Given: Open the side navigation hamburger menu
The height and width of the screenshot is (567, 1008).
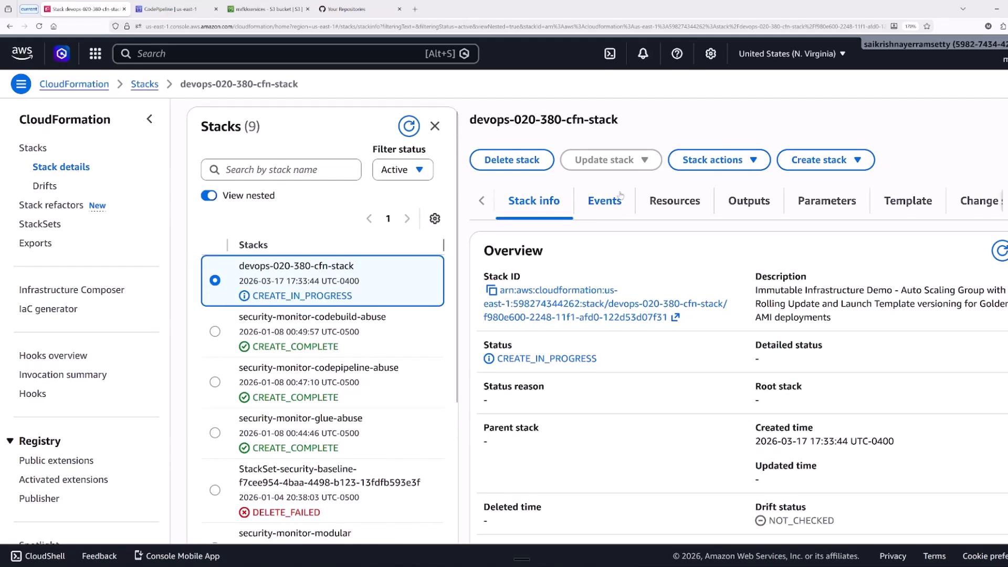Looking at the screenshot, I should (x=21, y=84).
